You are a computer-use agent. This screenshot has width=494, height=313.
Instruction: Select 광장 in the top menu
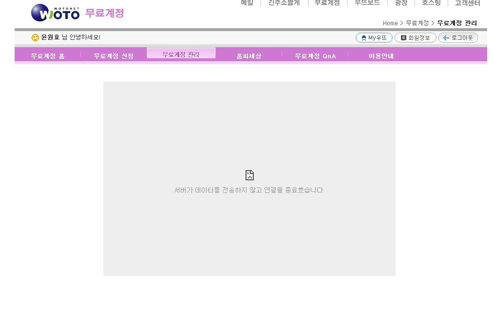tap(401, 3)
